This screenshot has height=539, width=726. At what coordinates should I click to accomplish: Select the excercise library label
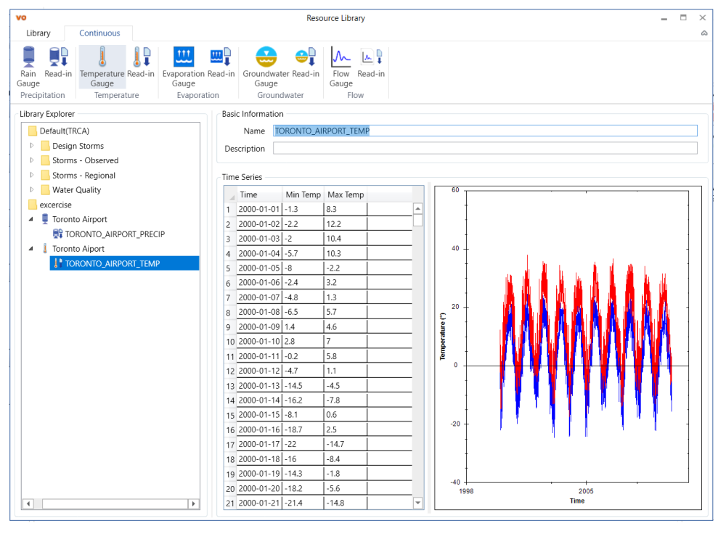56,205
